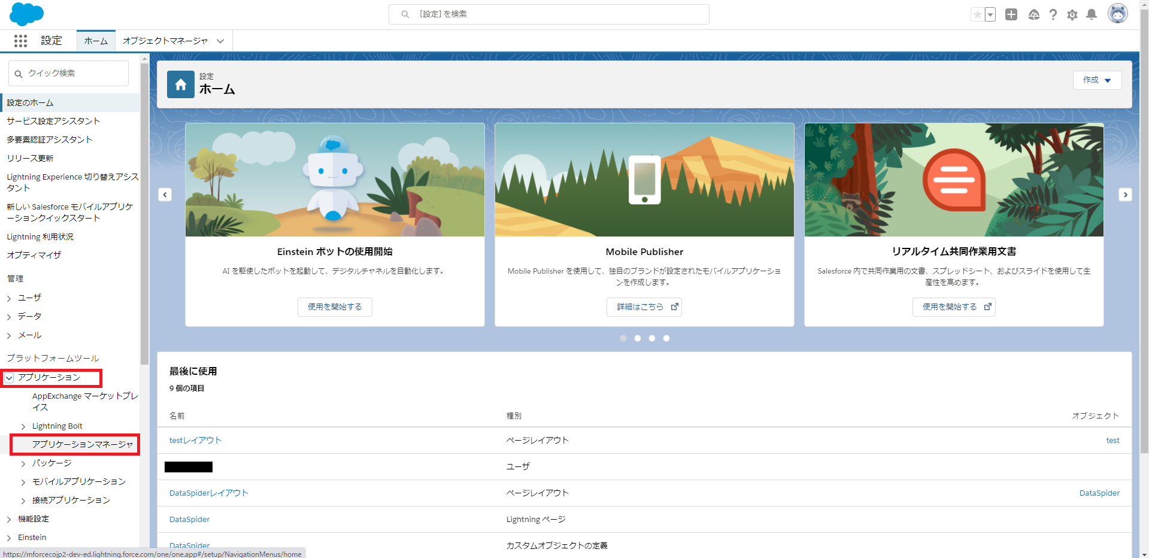Screen dimensions: 1149x558
Task: Focus the quick find search field
Action: click(69, 74)
